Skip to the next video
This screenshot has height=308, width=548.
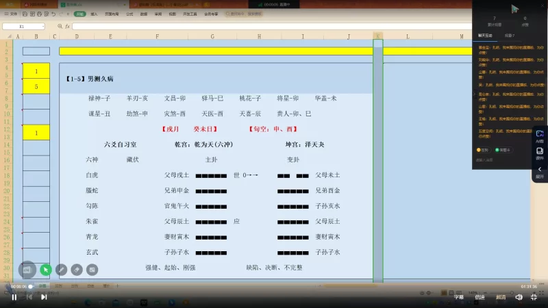coord(43,297)
